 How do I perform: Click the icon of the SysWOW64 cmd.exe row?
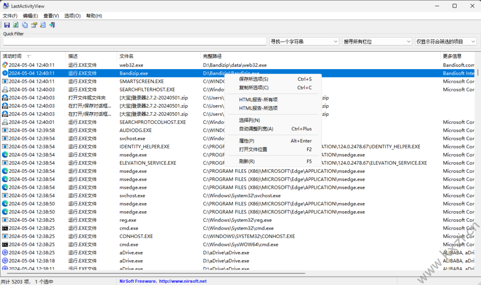tap(5, 245)
